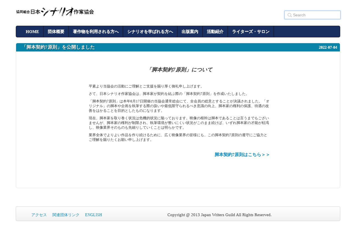Open the 団体概要 menu item
The height and width of the screenshot is (225, 356).
(x=56, y=32)
